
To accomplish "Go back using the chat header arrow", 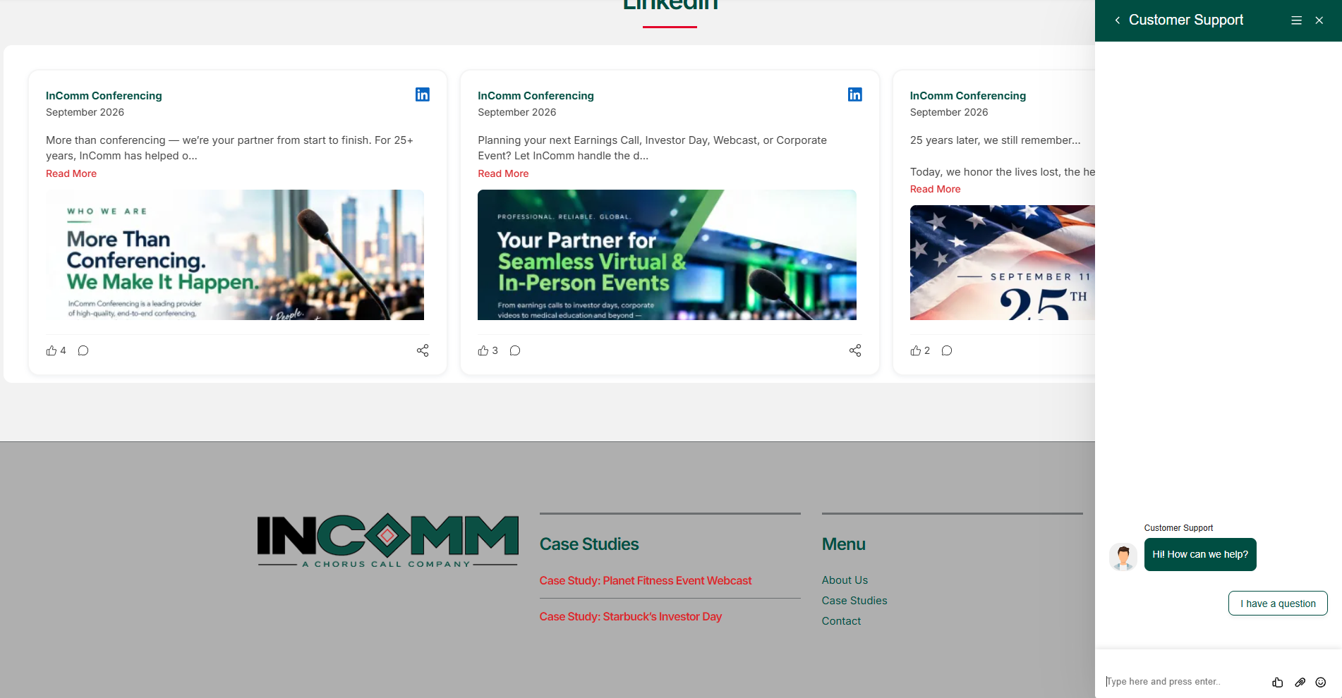I will tap(1118, 20).
